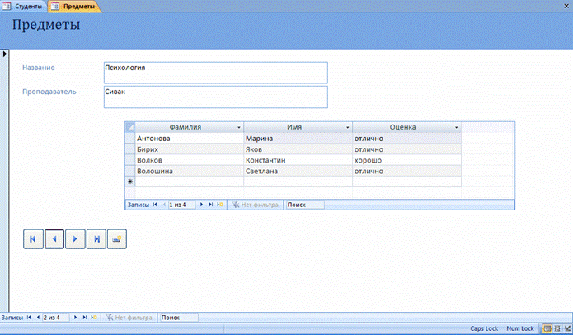The width and height of the screenshot is (573, 335).
Task: Click cell Бирих
Action: coord(190,149)
